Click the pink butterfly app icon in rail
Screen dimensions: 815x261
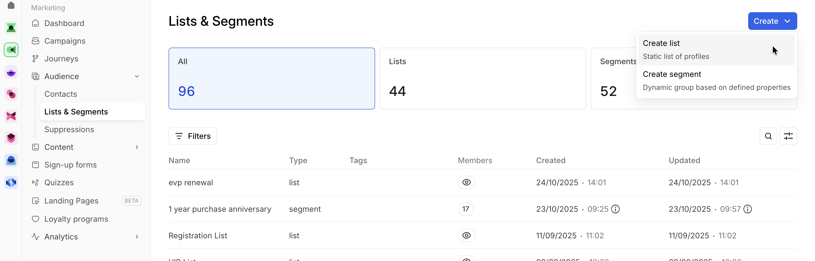click(11, 116)
